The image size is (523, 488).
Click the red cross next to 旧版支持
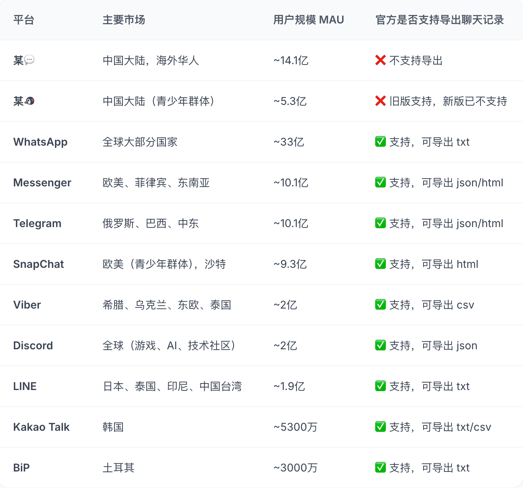coord(380,101)
